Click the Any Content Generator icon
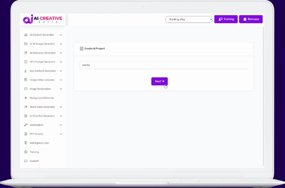 [x=26, y=71]
